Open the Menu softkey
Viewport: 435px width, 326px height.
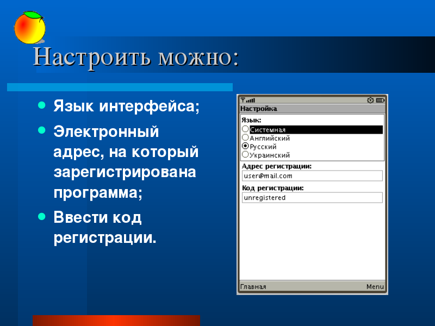click(x=375, y=287)
